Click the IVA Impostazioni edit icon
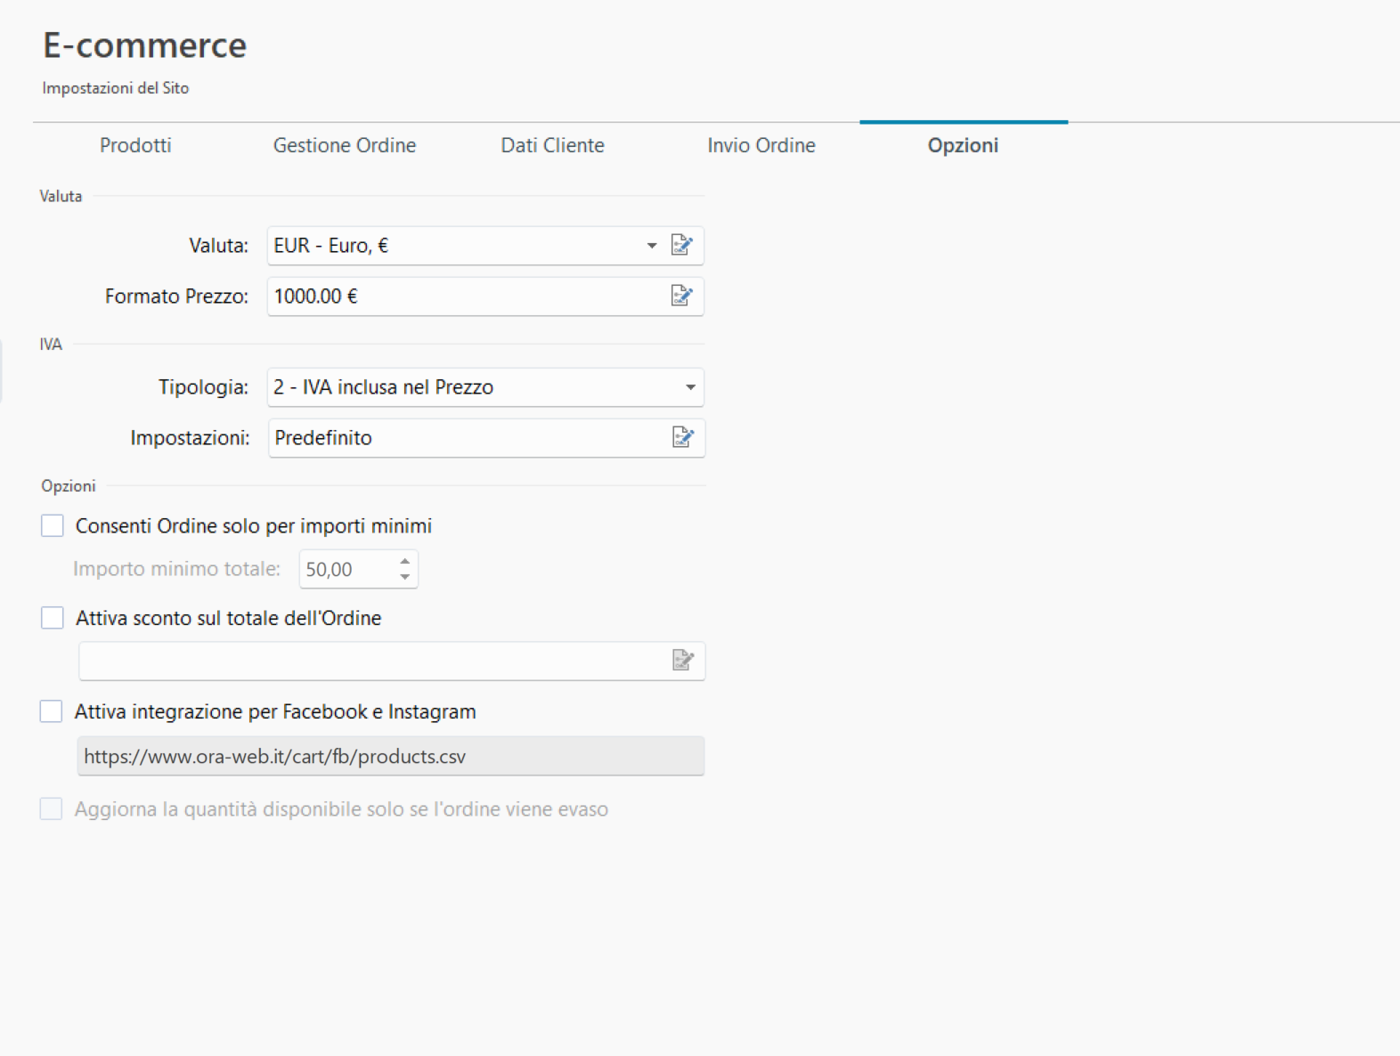The height and width of the screenshot is (1056, 1400). click(x=682, y=437)
